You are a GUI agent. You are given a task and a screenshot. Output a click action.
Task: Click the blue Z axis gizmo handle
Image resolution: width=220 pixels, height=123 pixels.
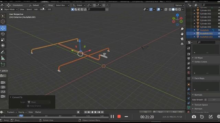click(177, 15)
